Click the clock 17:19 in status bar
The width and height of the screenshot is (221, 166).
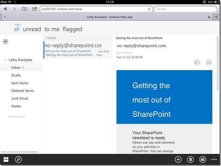coord(110,2)
